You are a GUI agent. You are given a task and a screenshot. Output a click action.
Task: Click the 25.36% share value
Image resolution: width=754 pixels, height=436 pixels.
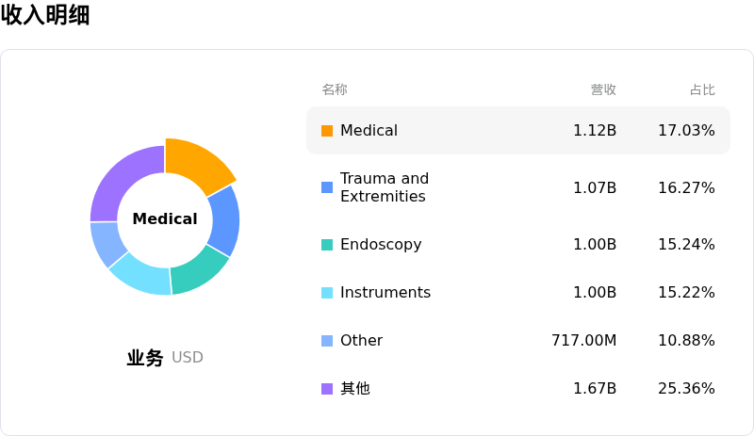coord(687,388)
